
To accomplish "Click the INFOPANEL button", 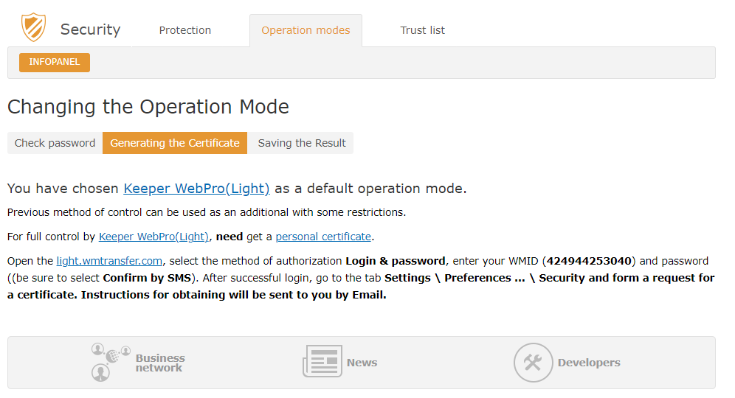I will (55, 62).
